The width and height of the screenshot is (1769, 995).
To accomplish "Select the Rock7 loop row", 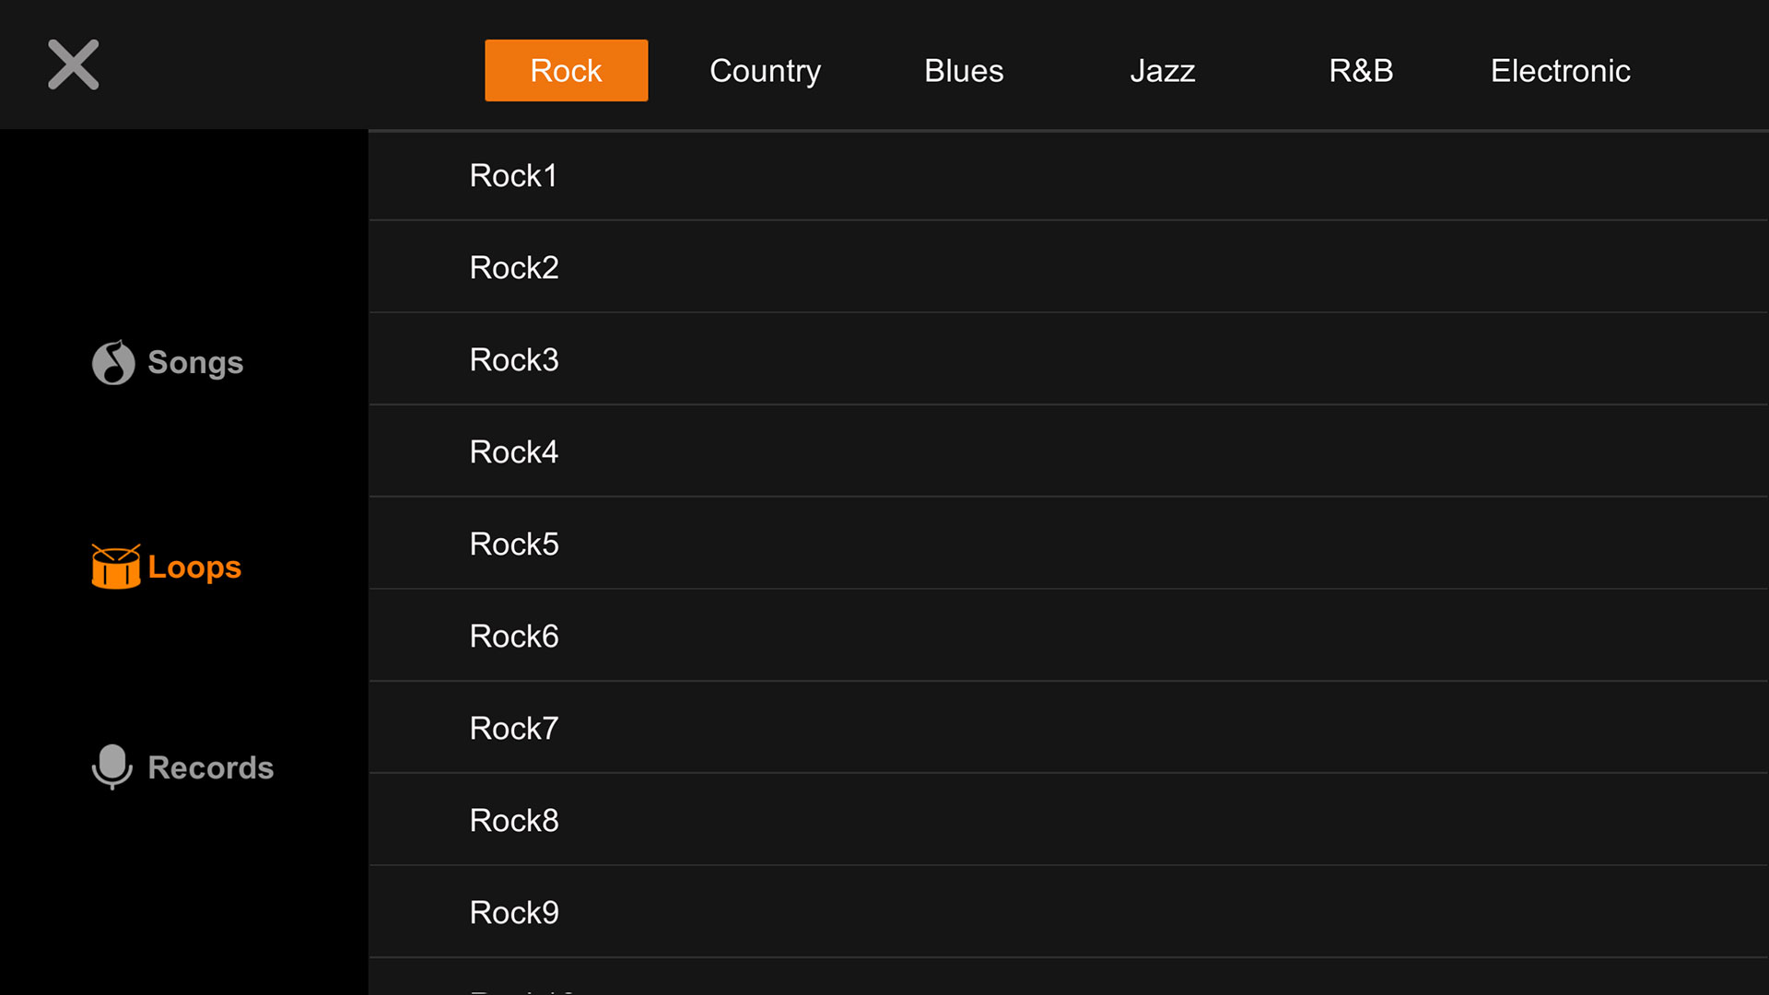I will (x=514, y=728).
